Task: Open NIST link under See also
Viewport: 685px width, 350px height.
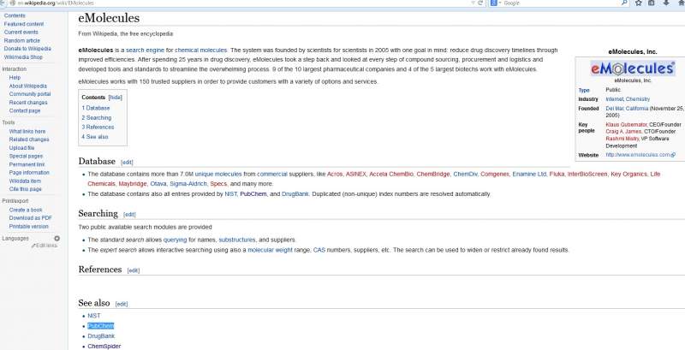Action: pyautogui.click(x=94, y=316)
